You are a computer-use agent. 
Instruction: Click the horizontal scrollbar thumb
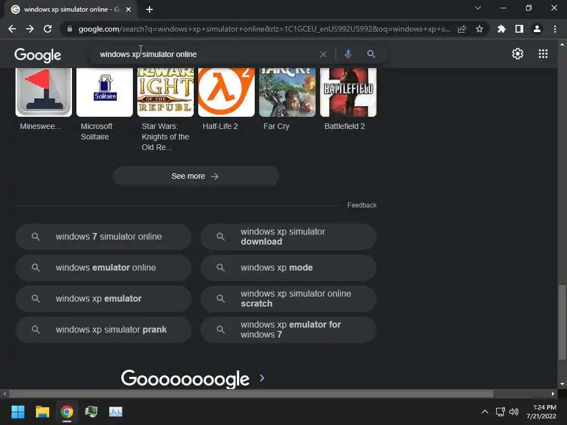(251, 393)
